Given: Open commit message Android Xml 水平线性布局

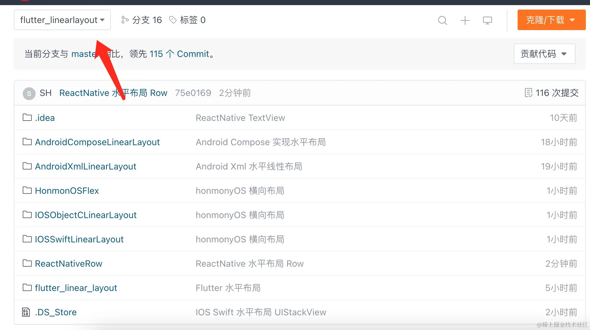Looking at the screenshot, I should pos(249,166).
